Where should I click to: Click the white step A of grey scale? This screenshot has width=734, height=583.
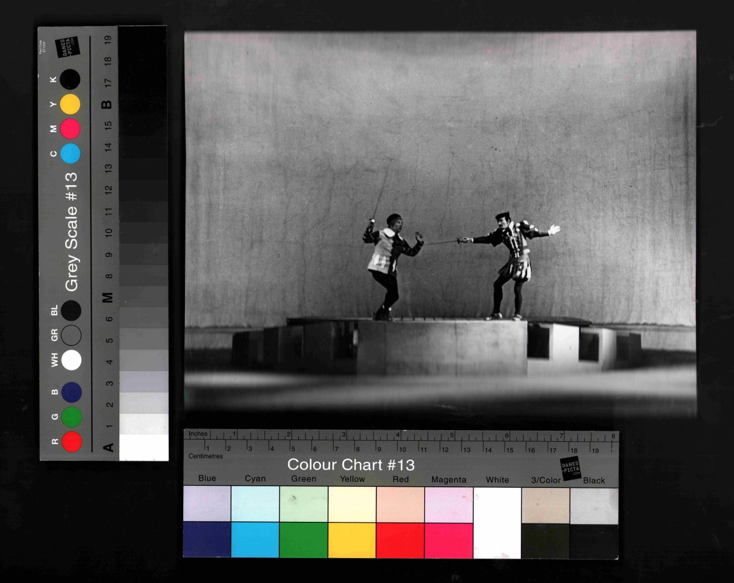tap(144, 447)
